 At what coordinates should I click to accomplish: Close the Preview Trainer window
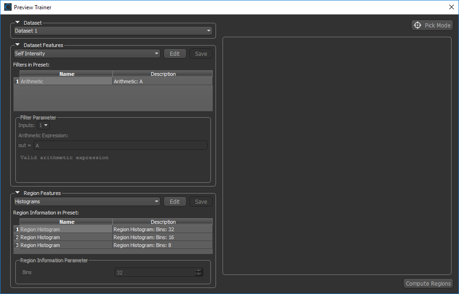(x=451, y=7)
